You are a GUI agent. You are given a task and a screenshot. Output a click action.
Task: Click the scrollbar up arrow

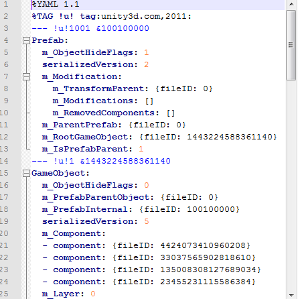291,4
